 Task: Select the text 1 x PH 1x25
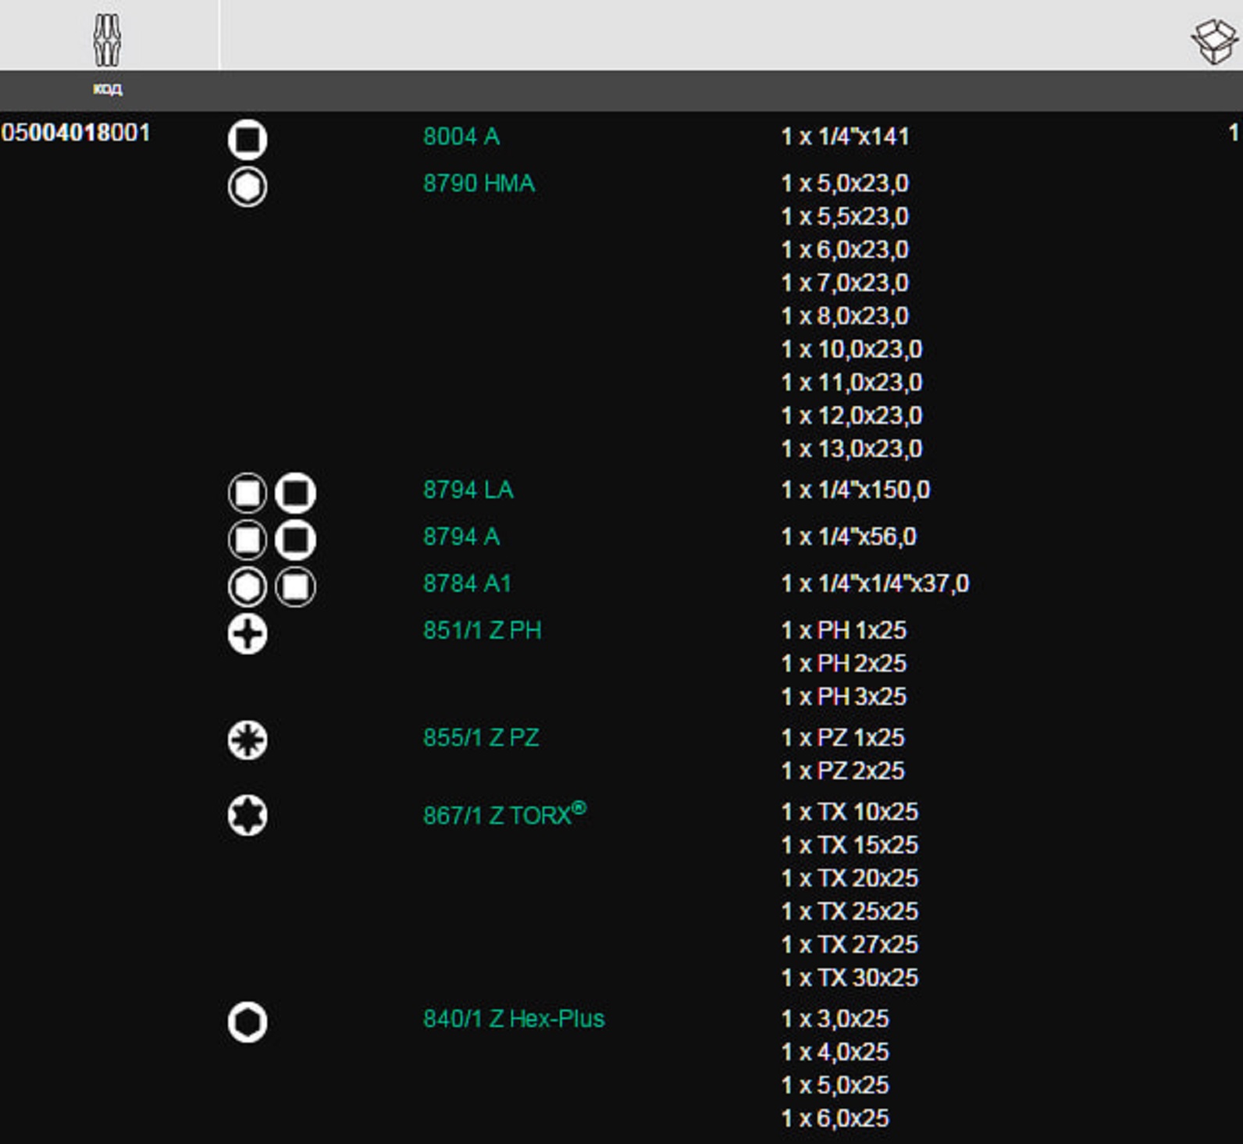(844, 630)
